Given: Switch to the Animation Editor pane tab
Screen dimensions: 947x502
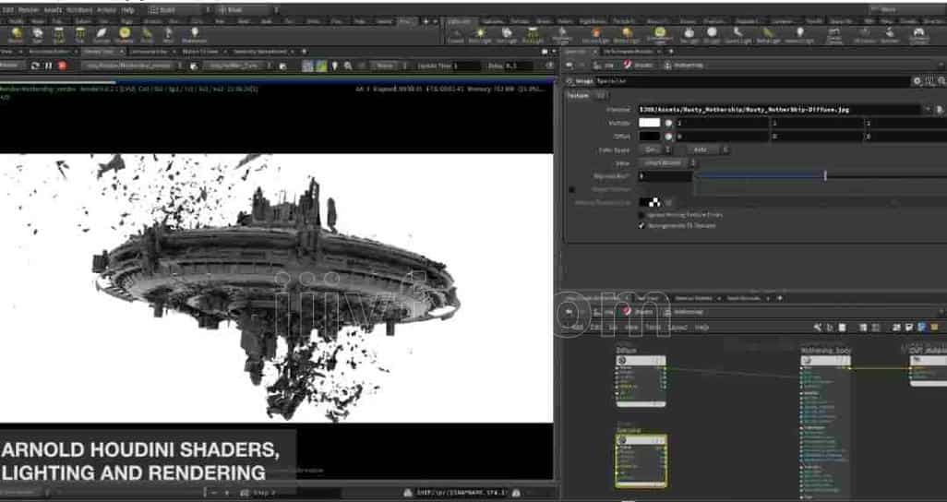Looking at the screenshot, I should [50, 52].
